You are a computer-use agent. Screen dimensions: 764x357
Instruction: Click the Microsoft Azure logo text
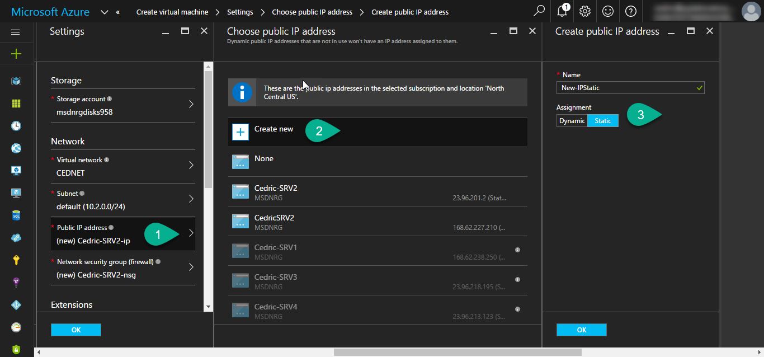coord(50,12)
